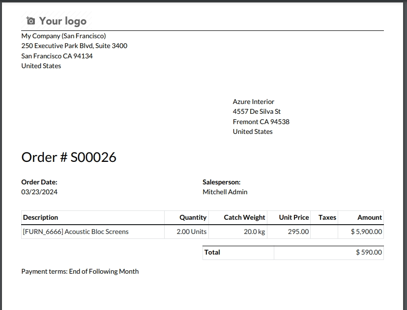Click the "Order Date:" label

(39, 182)
